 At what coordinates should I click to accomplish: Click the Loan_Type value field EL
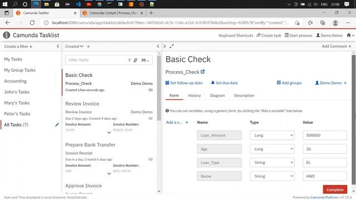tap(325, 162)
